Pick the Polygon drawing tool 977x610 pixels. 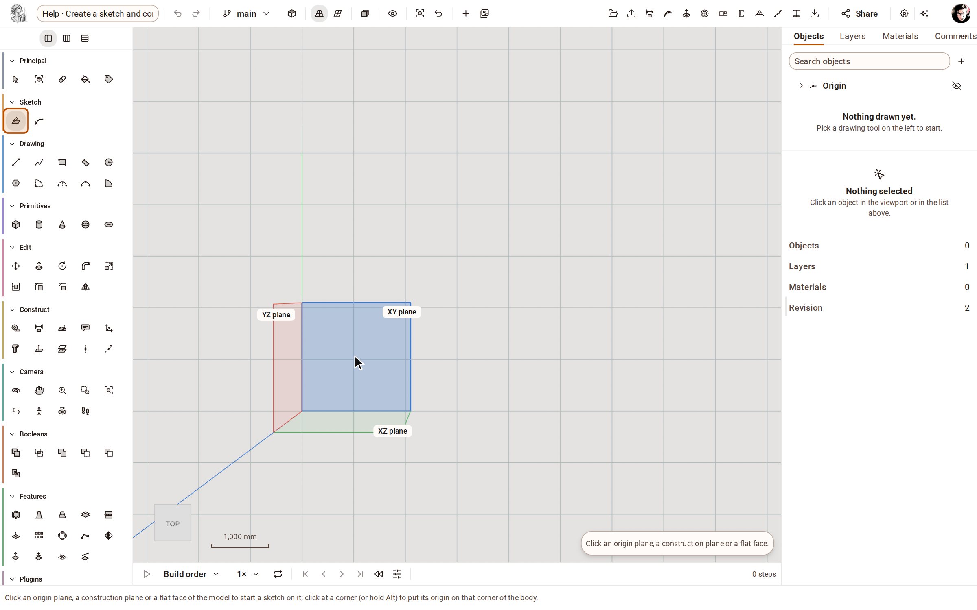click(x=15, y=183)
